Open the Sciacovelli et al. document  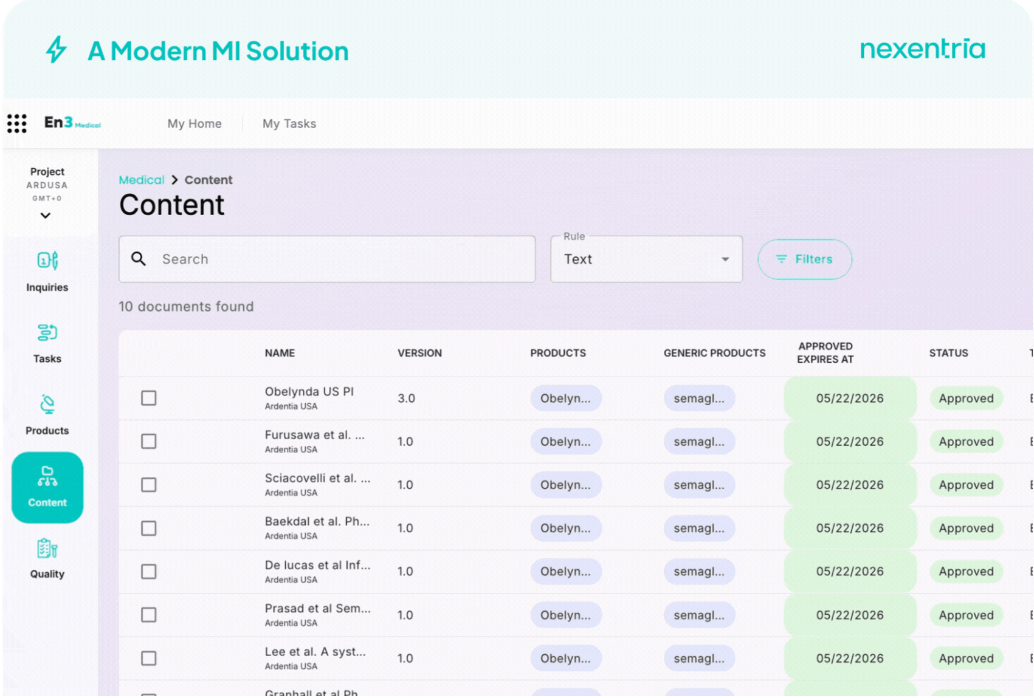(x=317, y=478)
